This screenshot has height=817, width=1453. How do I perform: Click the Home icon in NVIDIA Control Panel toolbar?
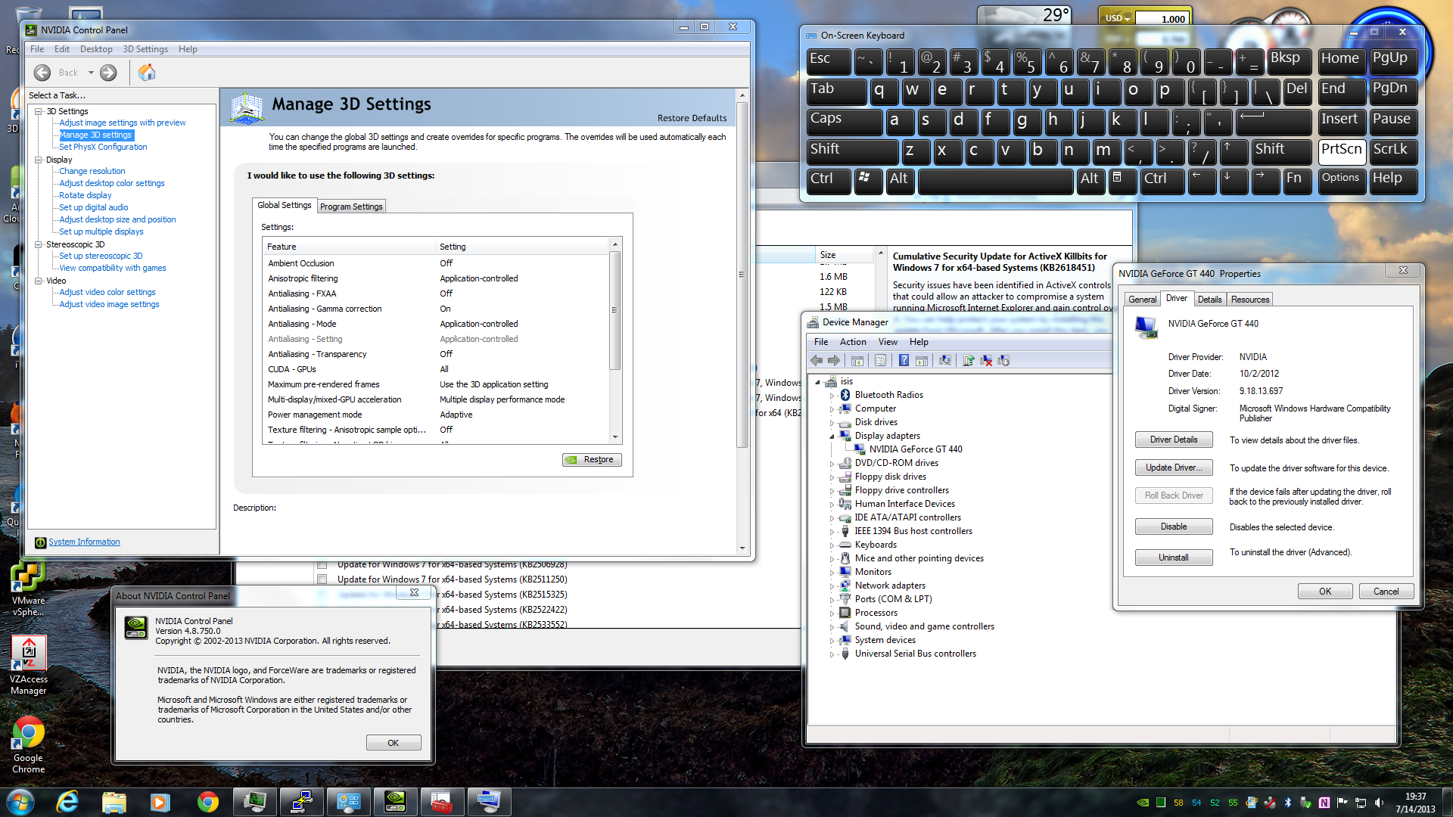(x=147, y=73)
